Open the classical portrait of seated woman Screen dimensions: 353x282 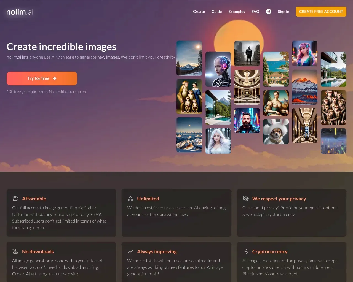(276, 103)
